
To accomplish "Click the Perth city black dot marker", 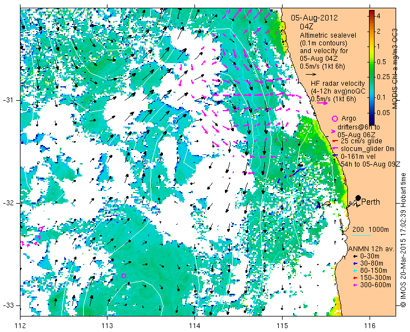I will pyautogui.click(x=358, y=198).
